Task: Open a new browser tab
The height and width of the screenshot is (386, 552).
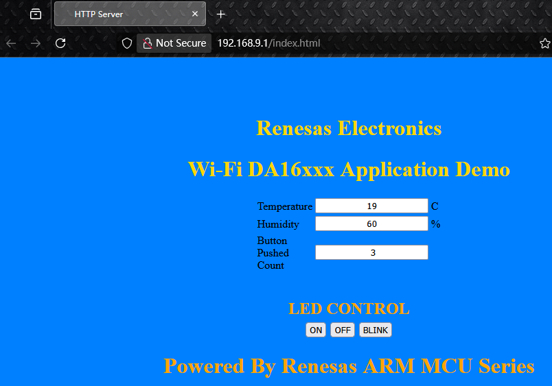Action: click(220, 14)
